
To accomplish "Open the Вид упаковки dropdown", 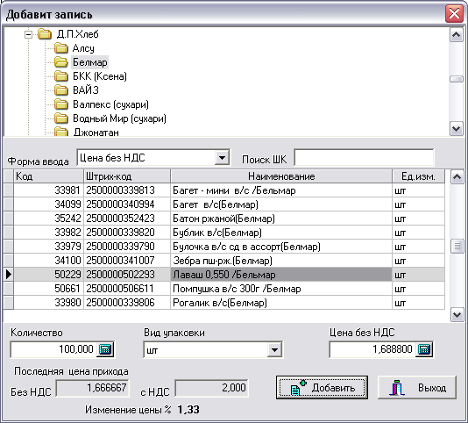I will [x=274, y=349].
